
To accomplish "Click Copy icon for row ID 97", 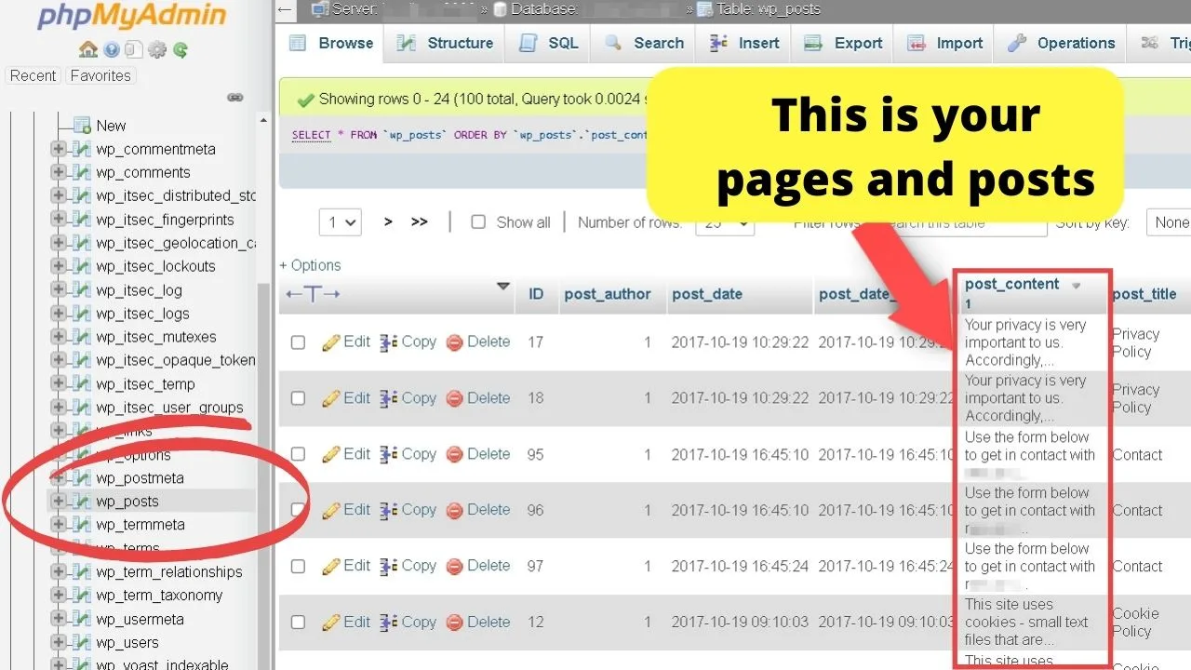I will point(389,566).
